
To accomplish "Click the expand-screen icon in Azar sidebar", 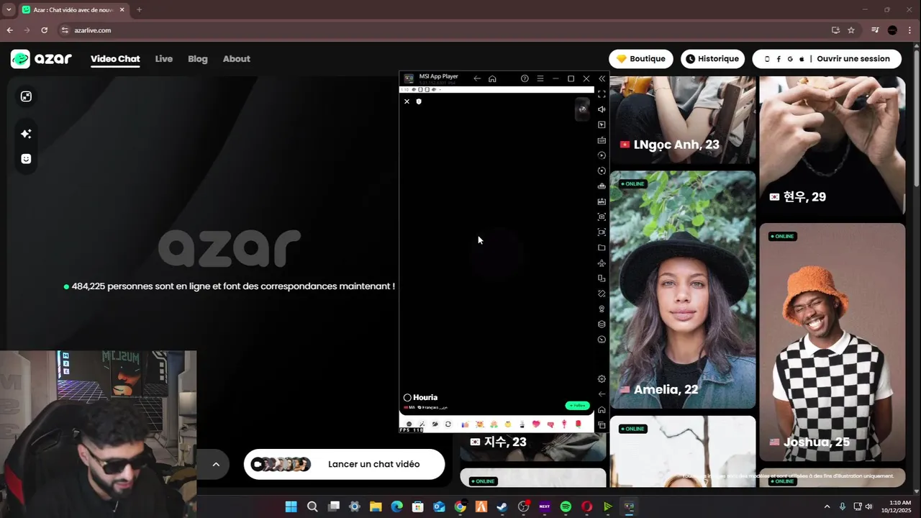I will (x=26, y=96).
